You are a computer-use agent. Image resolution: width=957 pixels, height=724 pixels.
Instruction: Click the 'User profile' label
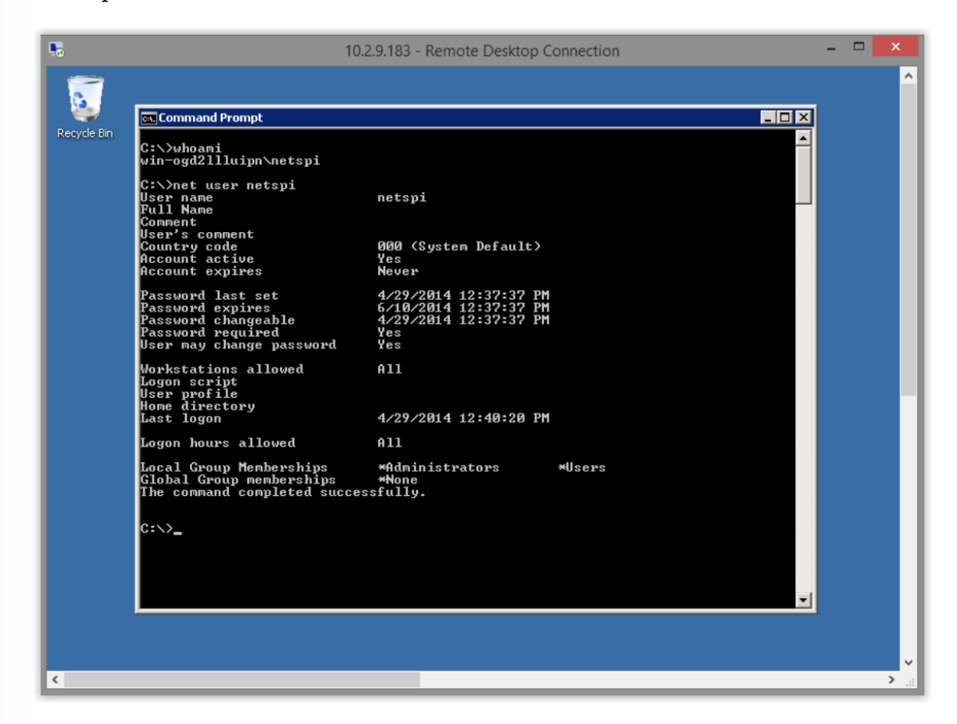click(189, 394)
